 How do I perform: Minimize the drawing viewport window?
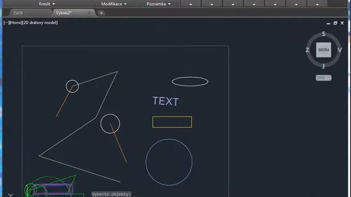tap(329, 23)
